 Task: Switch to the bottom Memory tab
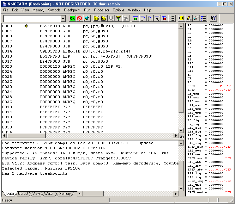[x=65, y=194]
